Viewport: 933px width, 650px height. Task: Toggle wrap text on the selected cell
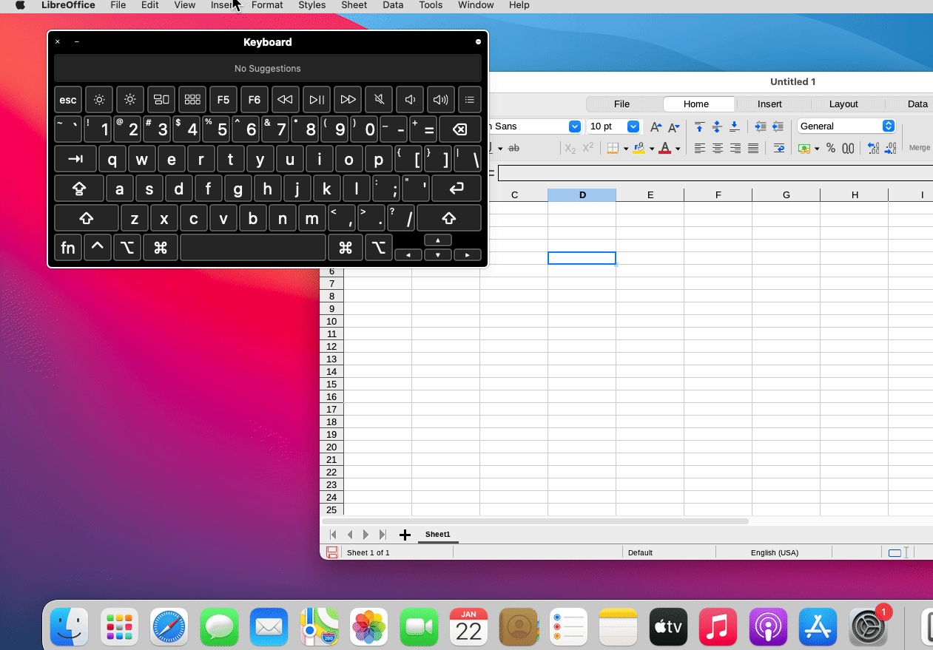click(x=778, y=148)
